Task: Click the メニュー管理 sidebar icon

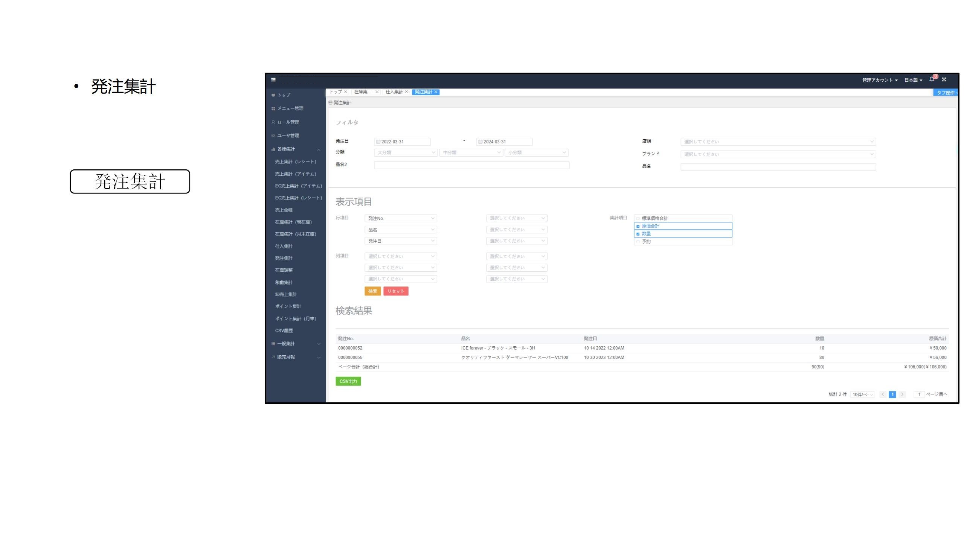Action: click(x=273, y=109)
